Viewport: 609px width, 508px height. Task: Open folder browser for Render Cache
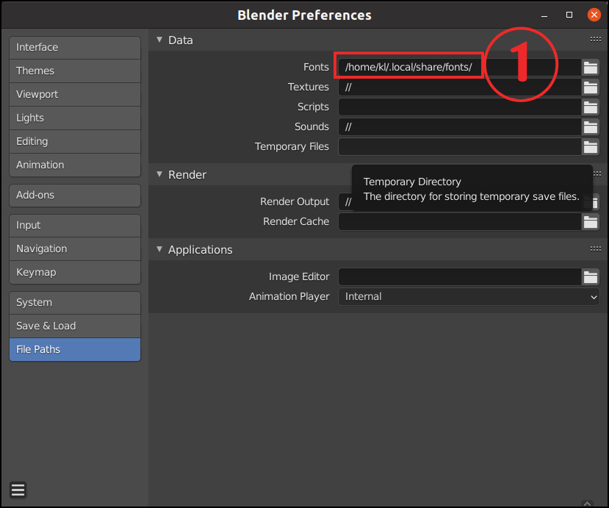click(591, 222)
